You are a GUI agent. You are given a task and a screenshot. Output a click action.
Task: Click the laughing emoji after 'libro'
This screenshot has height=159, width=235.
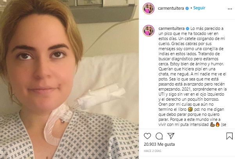190,109
